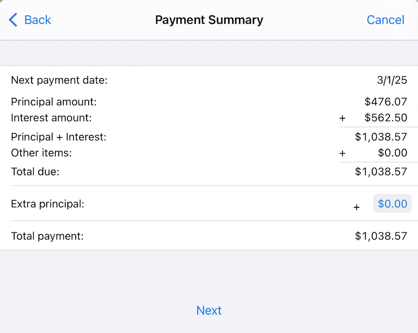Click the $476.07 principal value
This screenshot has width=418, height=333.
(x=386, y=102)
